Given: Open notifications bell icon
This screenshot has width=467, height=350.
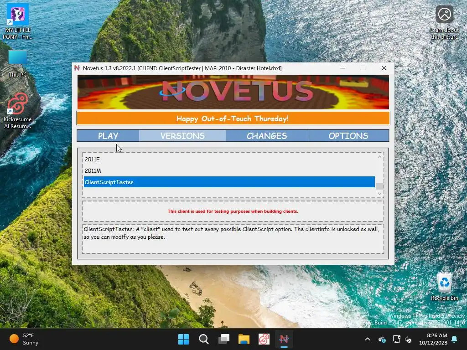Looking at the screenshot, I should pos(455,339).
